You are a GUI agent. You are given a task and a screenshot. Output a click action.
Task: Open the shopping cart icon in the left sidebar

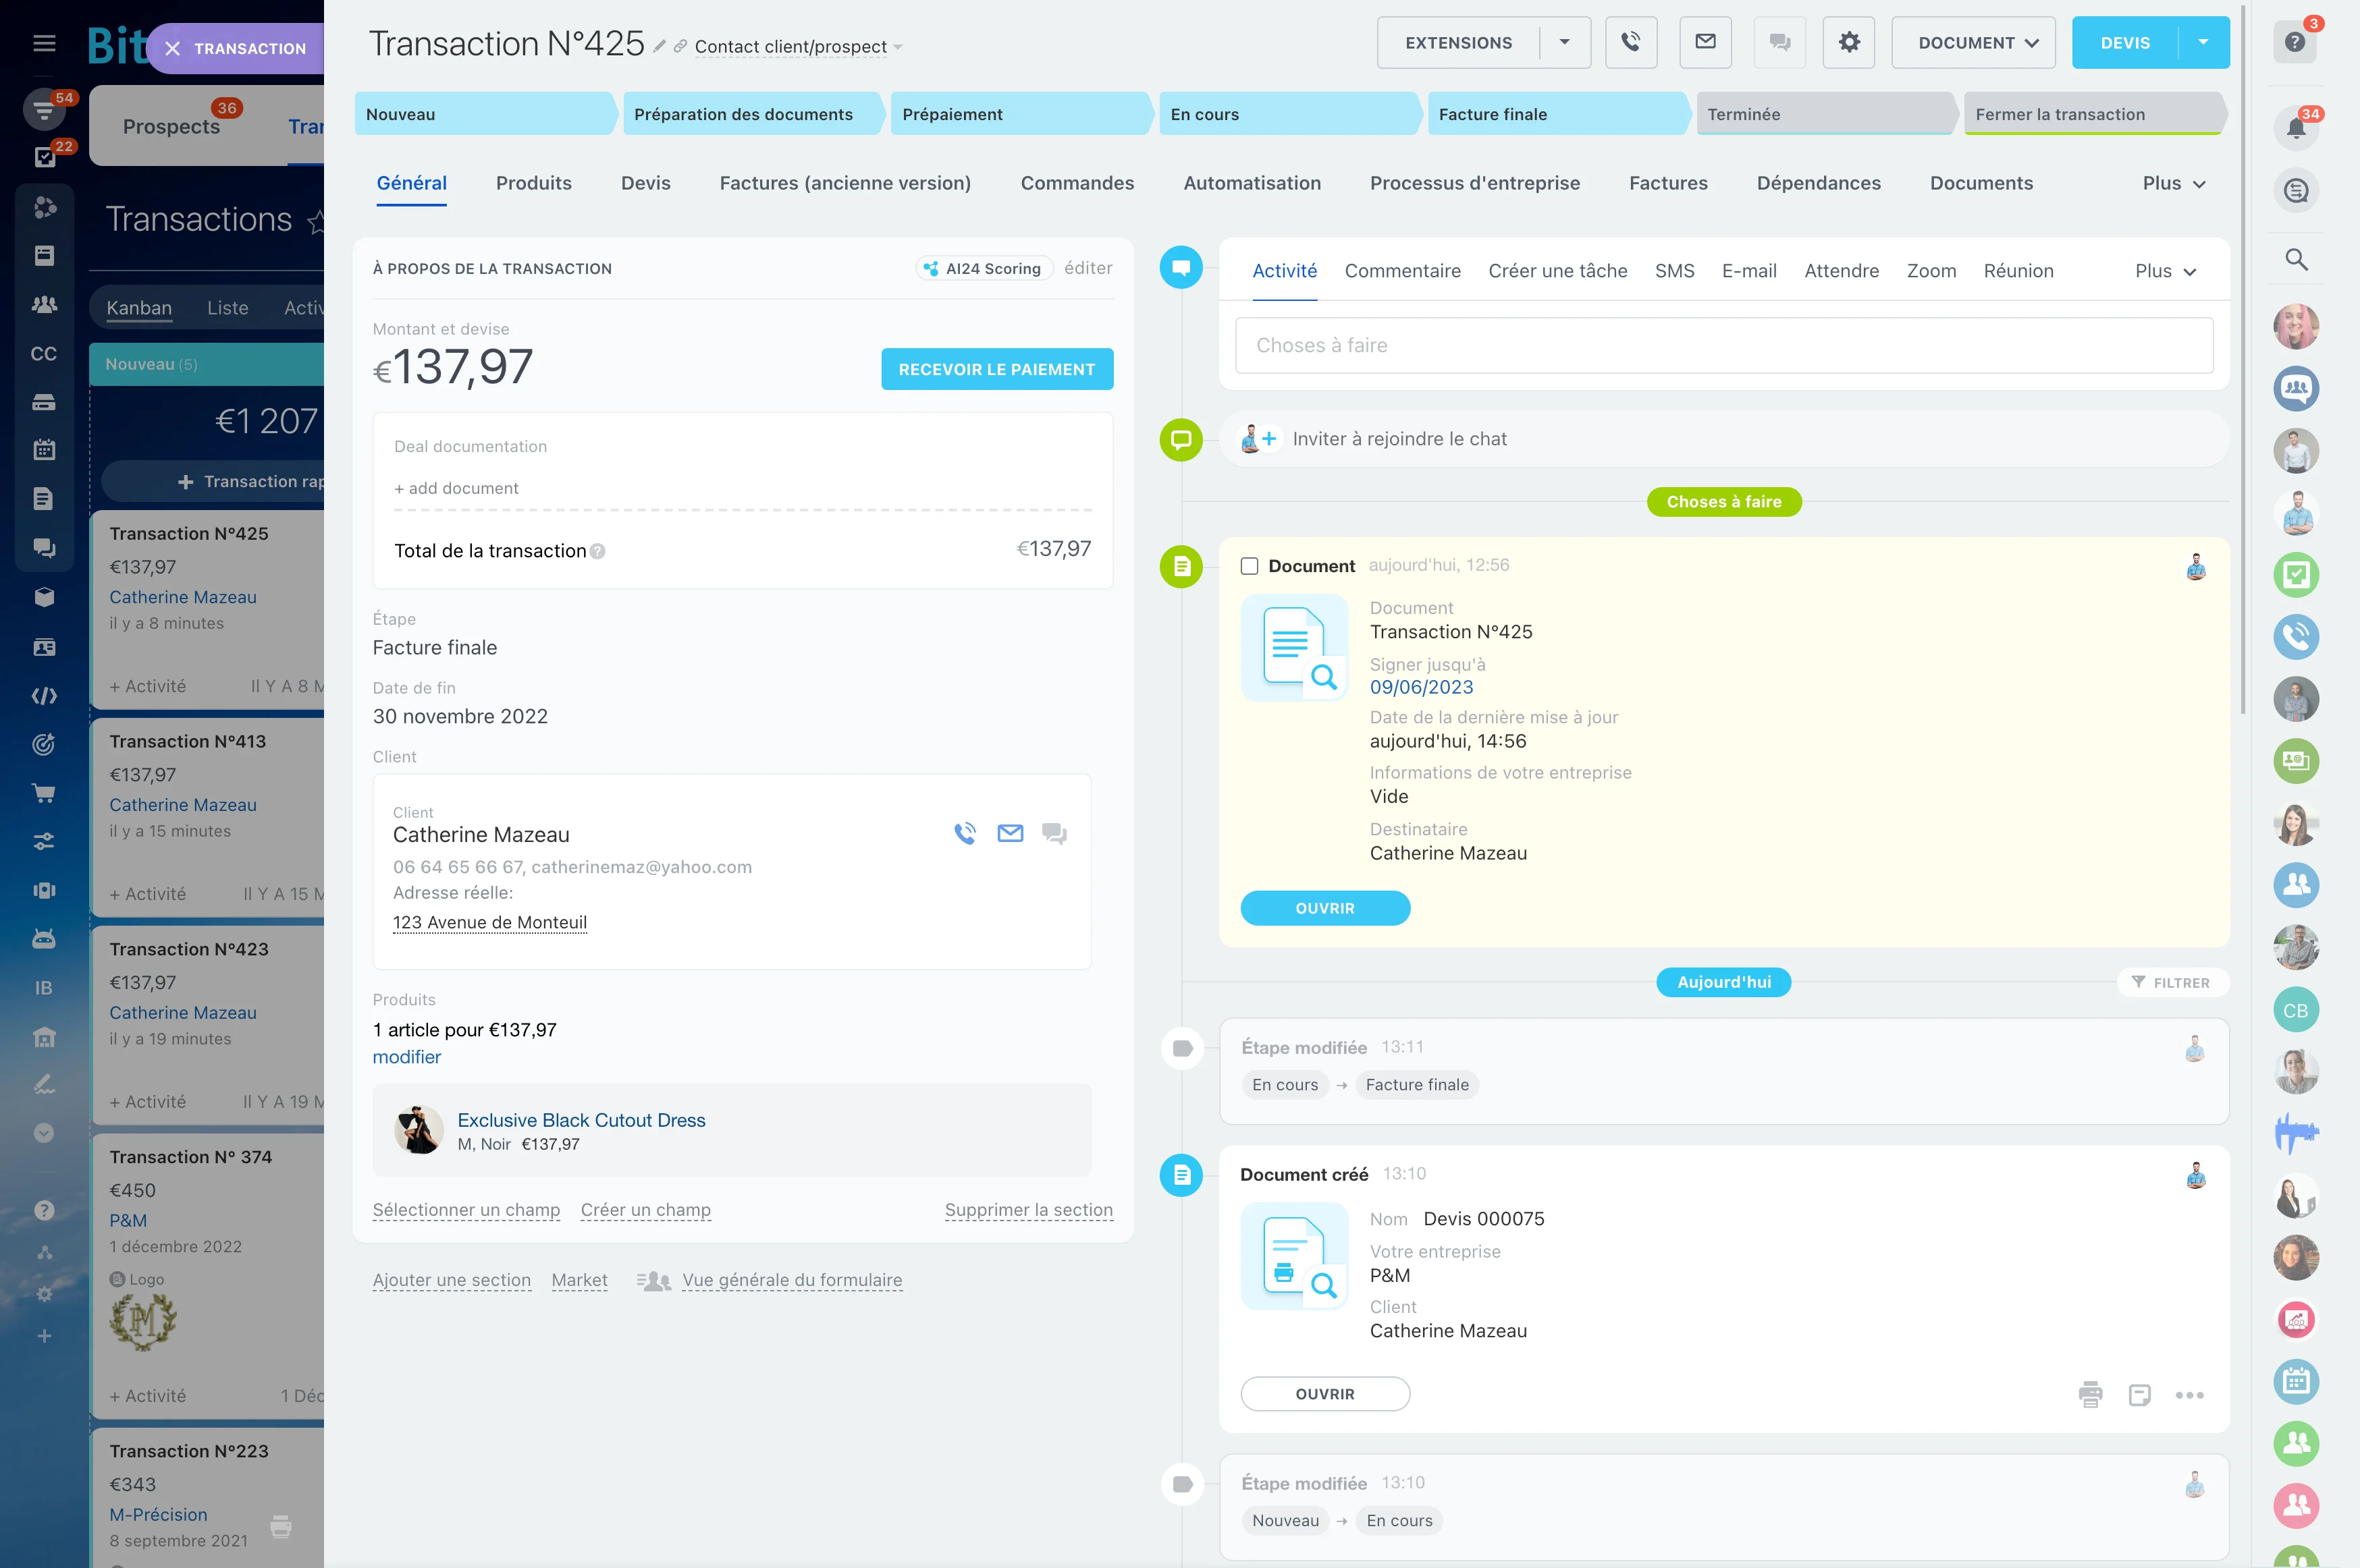44,792
